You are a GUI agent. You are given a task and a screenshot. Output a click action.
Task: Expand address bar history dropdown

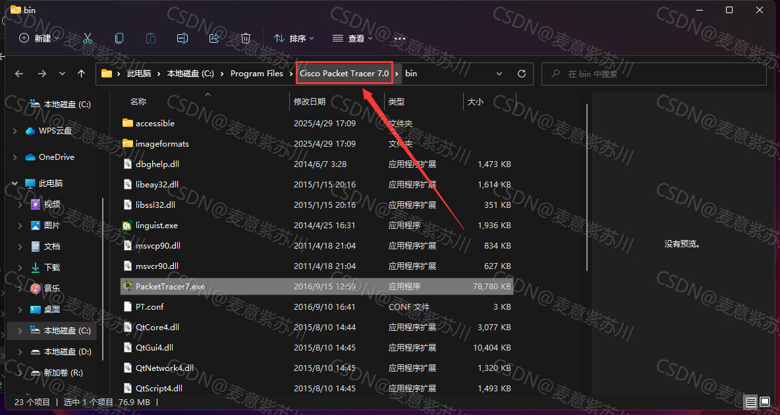point(499,74)
